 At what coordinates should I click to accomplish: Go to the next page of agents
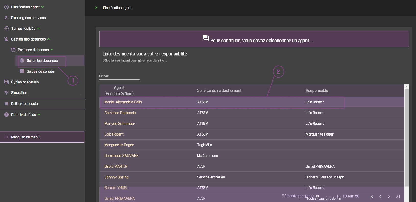coord(389,196)
